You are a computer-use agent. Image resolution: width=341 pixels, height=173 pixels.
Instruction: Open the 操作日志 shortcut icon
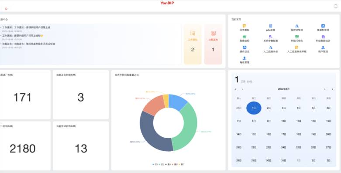245,47
